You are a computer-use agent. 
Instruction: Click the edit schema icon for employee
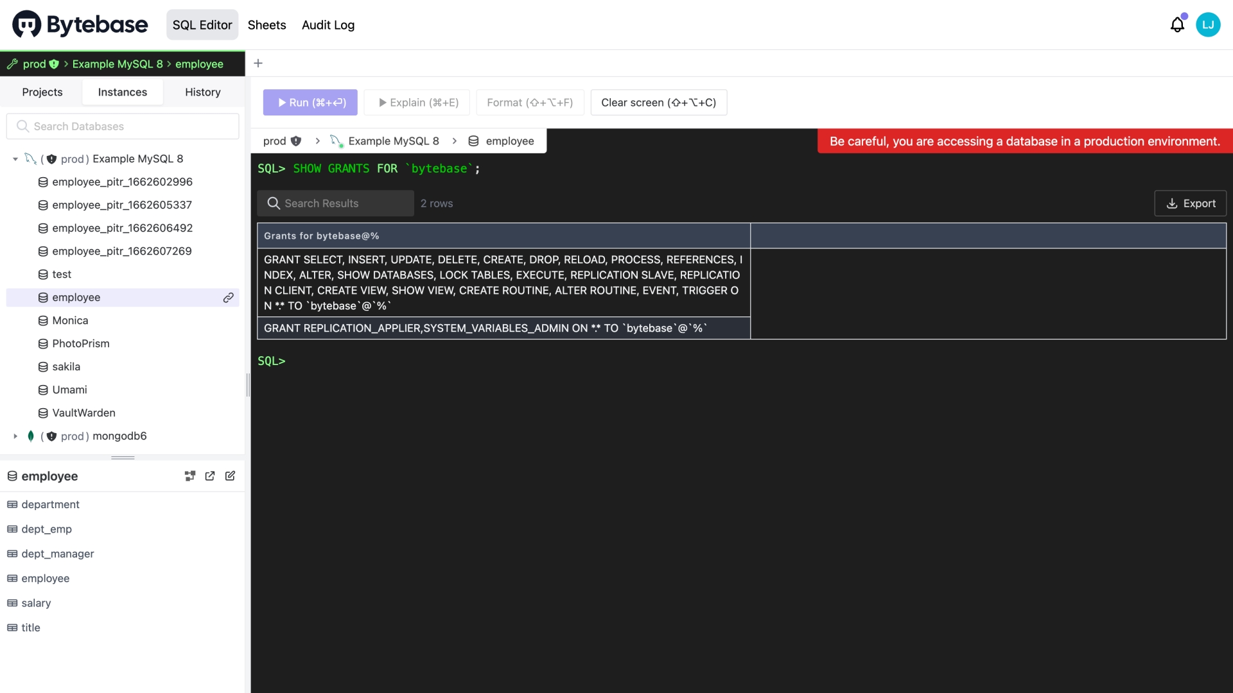[x=230, y=476]
